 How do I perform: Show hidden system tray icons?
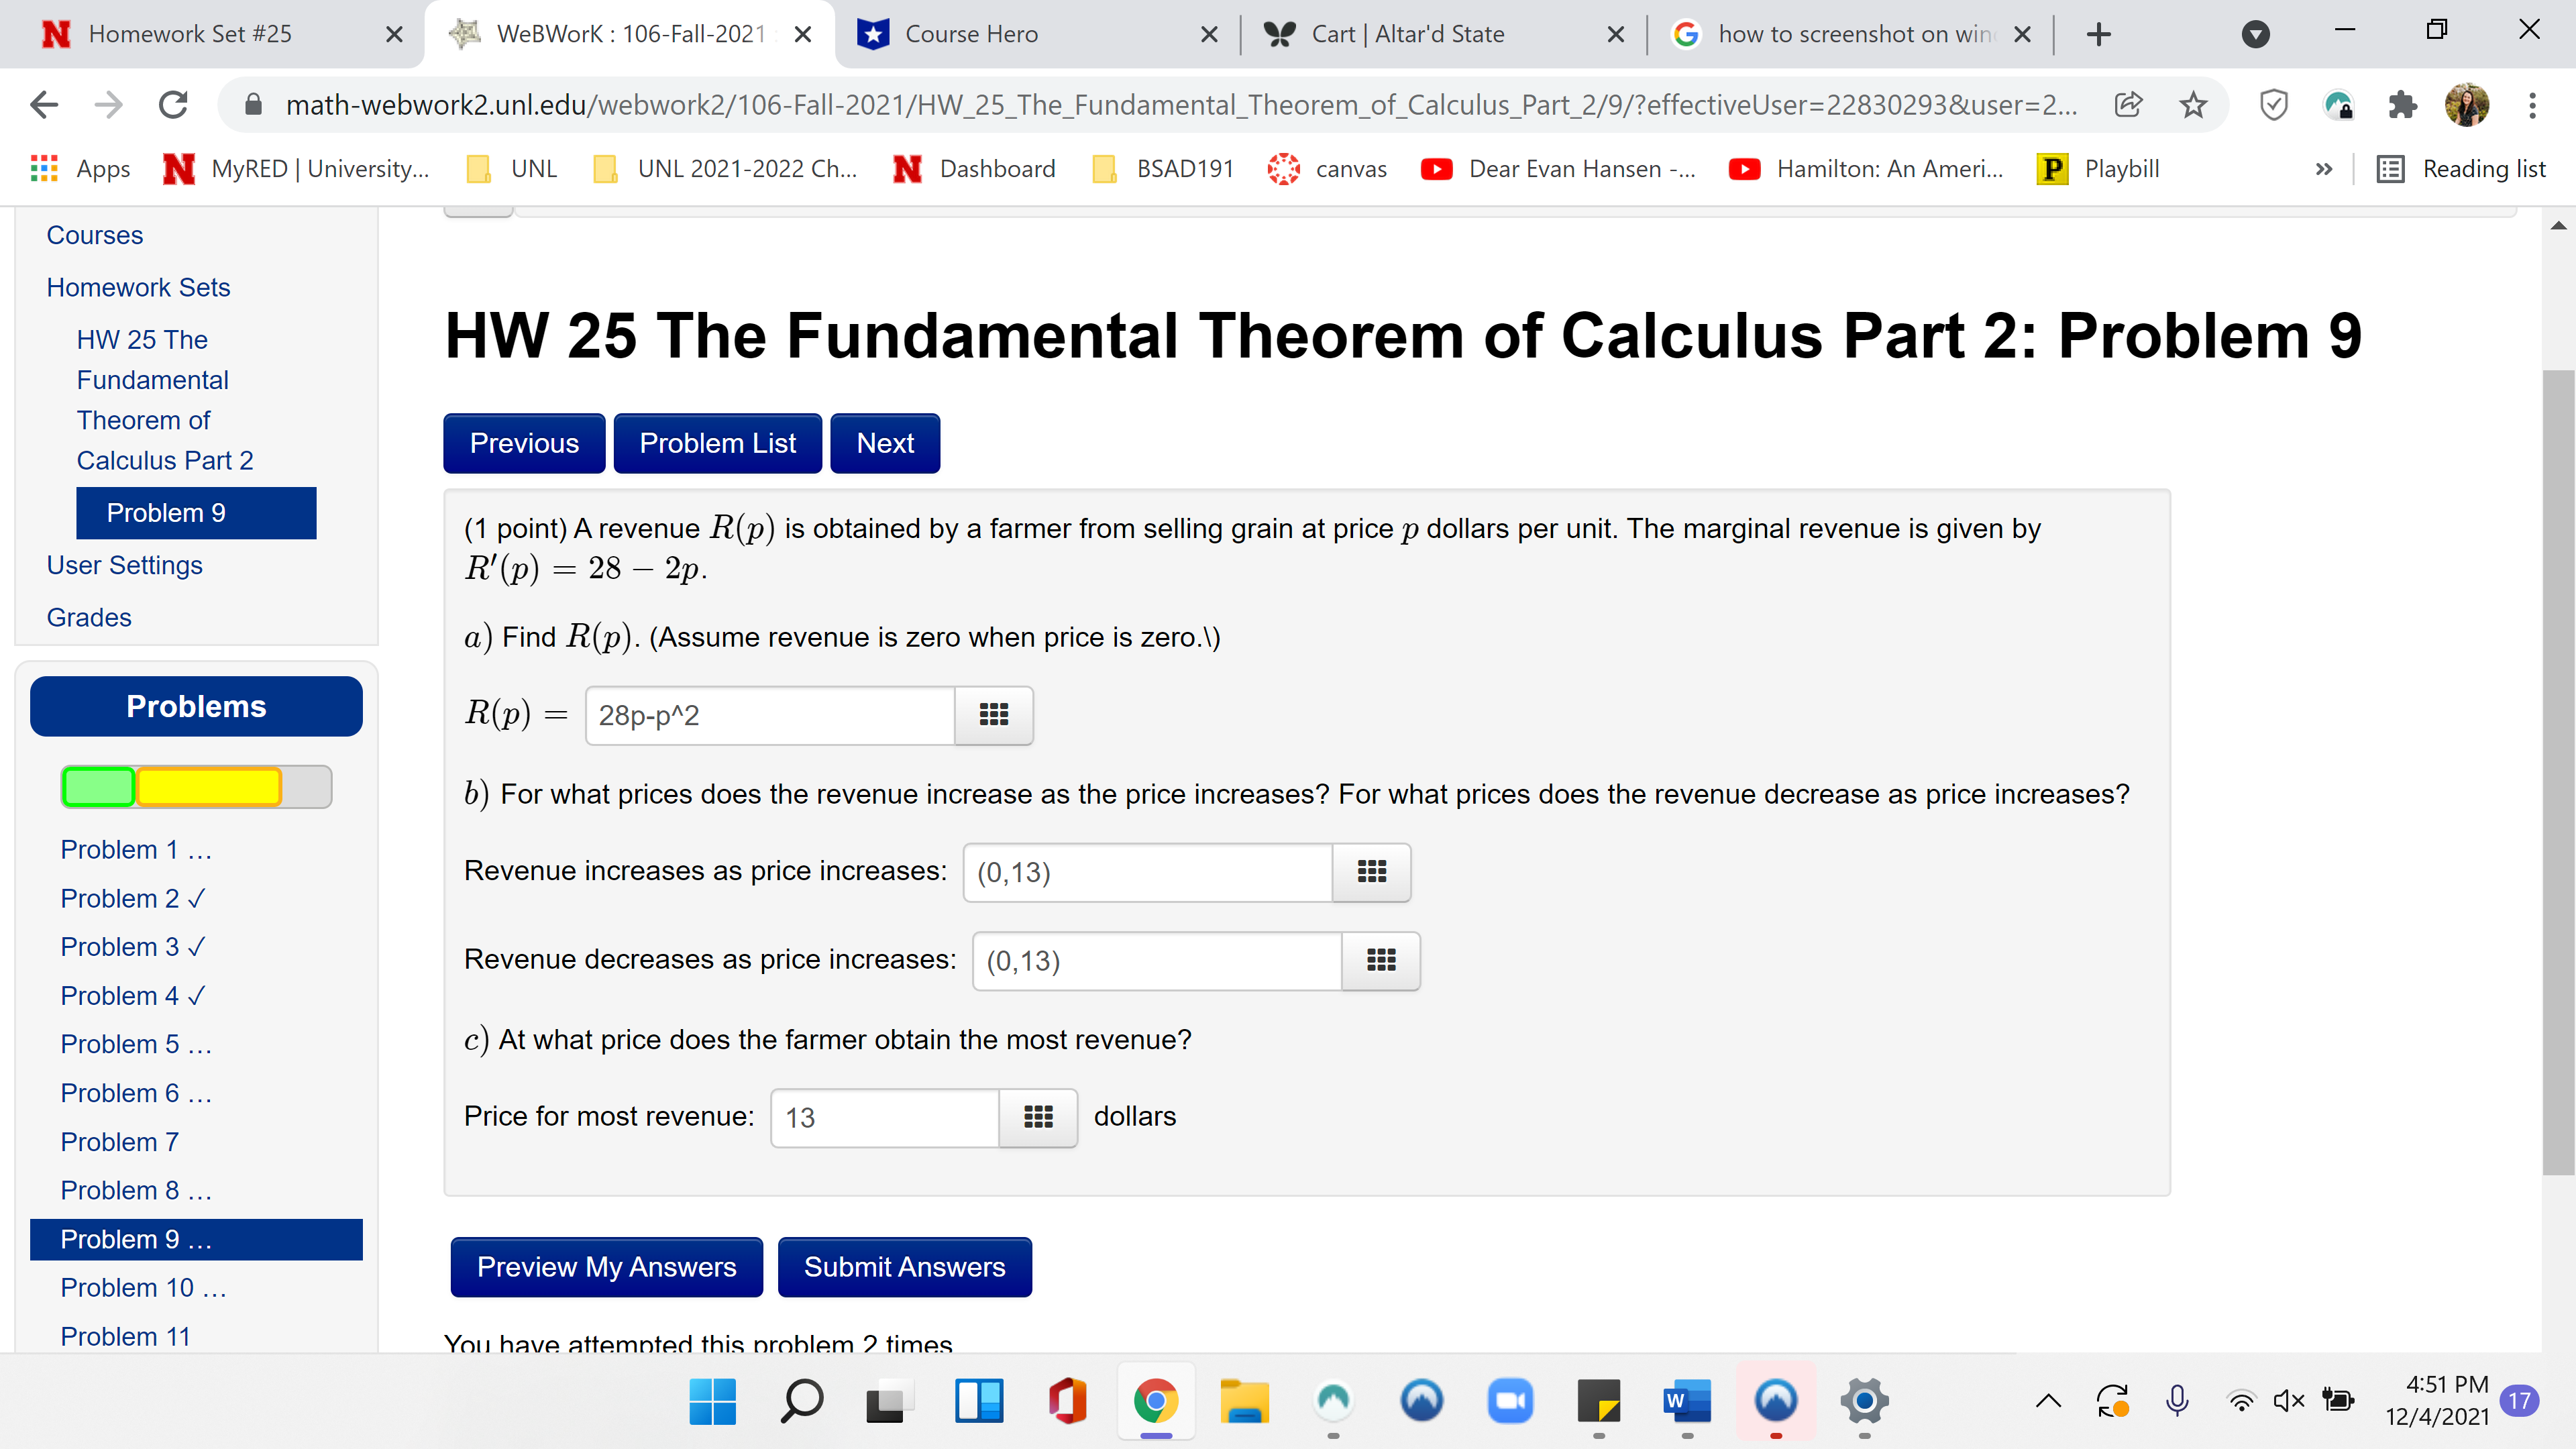[x=2048, y=1400]
